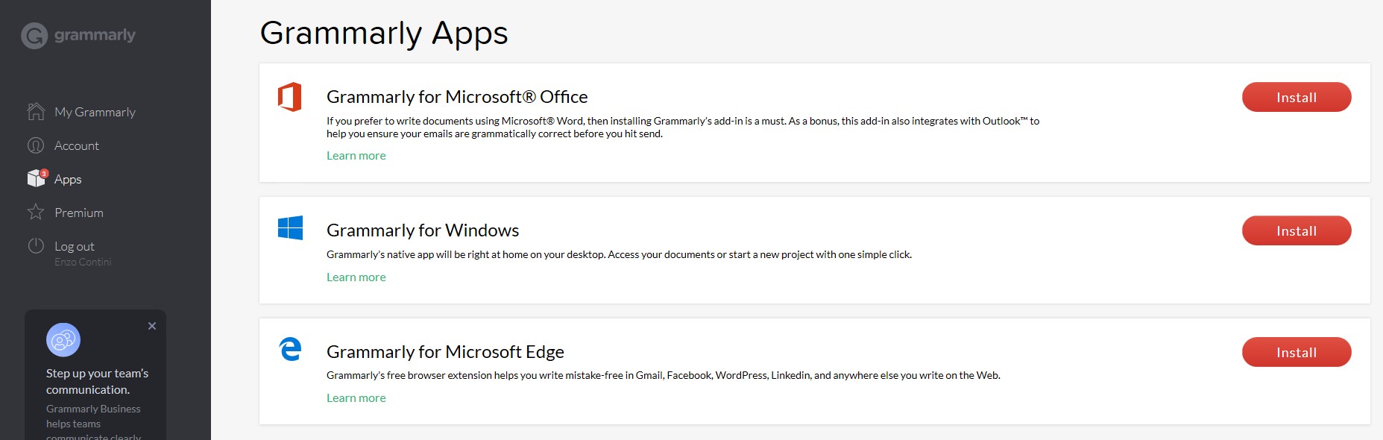1383x440 pixels.
Task: Install Grammarly for Microsoft Edge
Action: coord(1296,352)
